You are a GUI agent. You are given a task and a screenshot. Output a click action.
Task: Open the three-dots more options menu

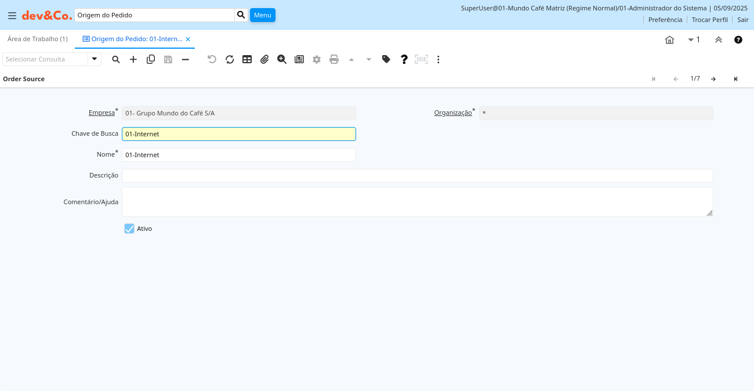438,59
